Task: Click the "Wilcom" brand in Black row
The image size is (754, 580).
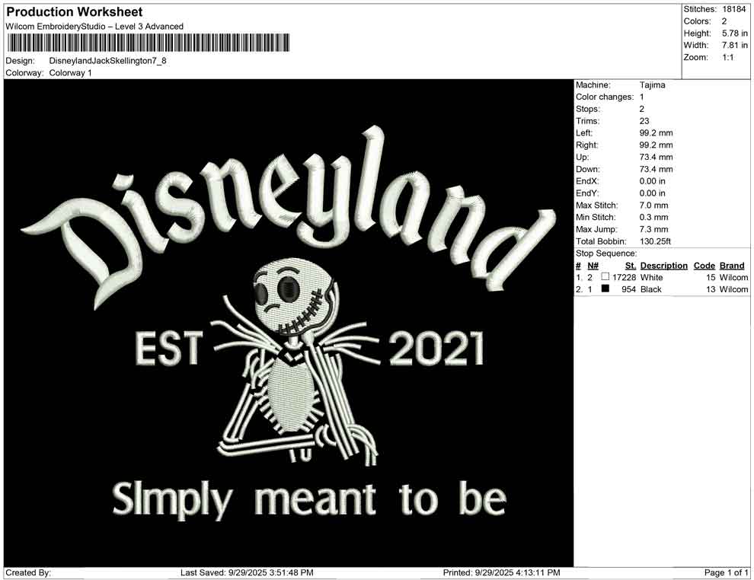Action: click(733, 289)
